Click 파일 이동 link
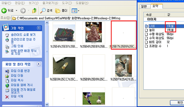 [17, 75]
